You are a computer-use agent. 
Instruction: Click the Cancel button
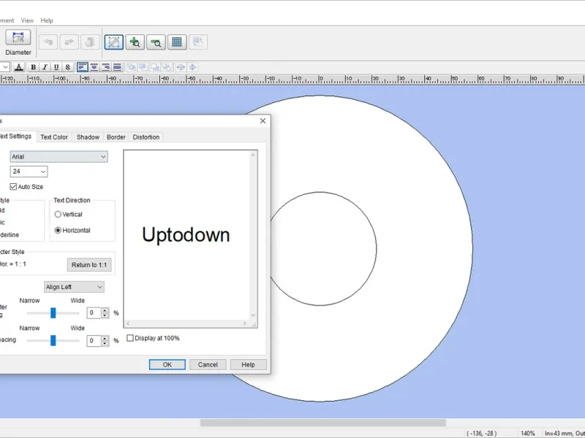[208, 364]
